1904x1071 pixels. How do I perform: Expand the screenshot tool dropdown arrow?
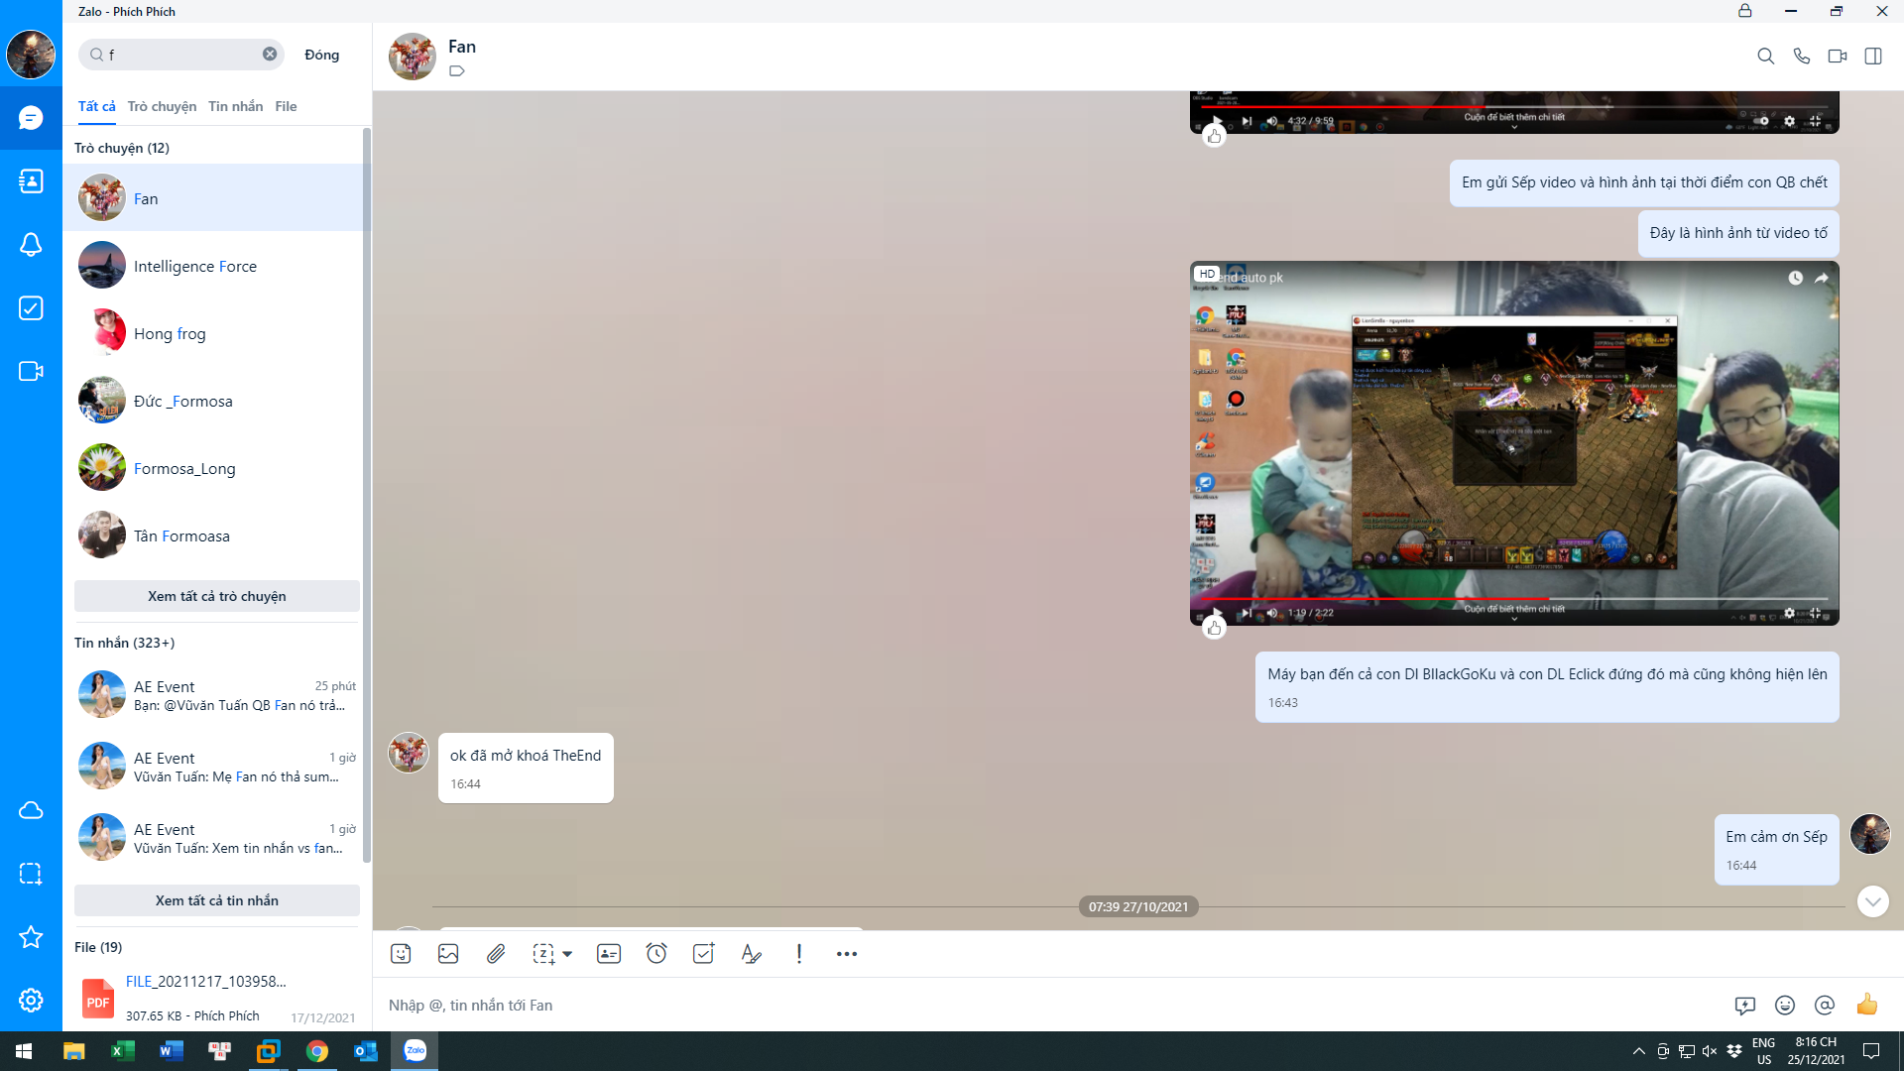[567, 954]
